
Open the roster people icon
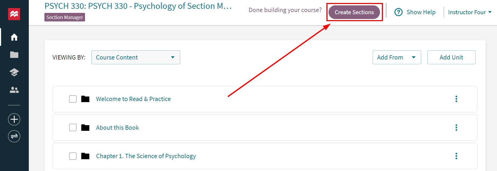pos(14,90)
